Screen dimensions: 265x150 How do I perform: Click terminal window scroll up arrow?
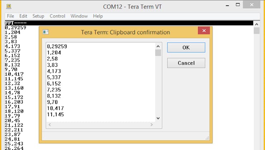tap(256, 24)
